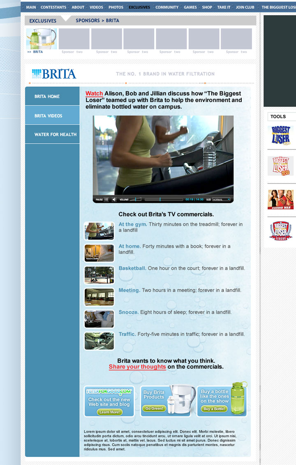296x465 pixels.
Task: Go to CONTESTANTS in the top navigation
Action: point(53,7)
